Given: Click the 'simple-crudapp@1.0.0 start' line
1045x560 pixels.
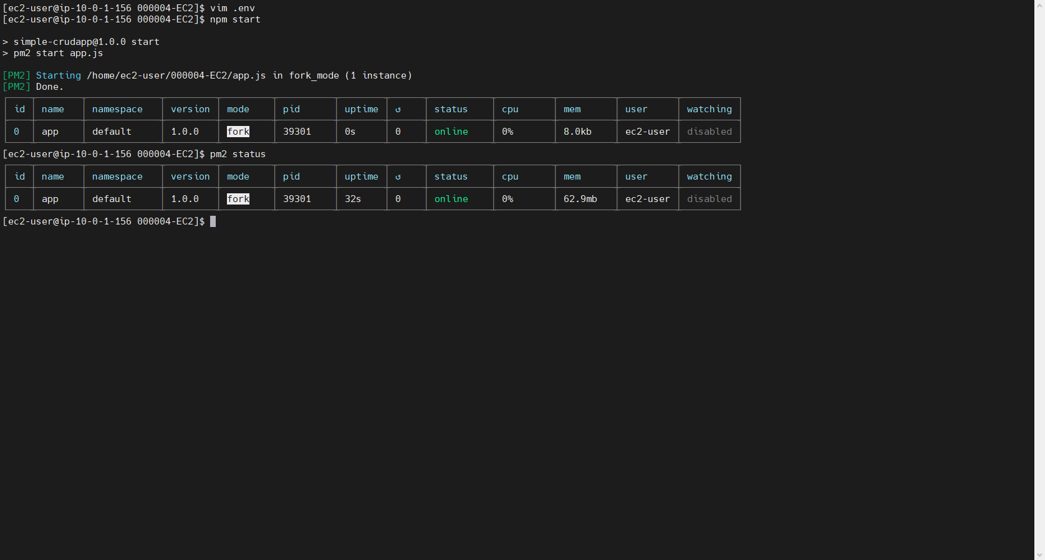Looking at the screenshot, I should tap(86, 42).
